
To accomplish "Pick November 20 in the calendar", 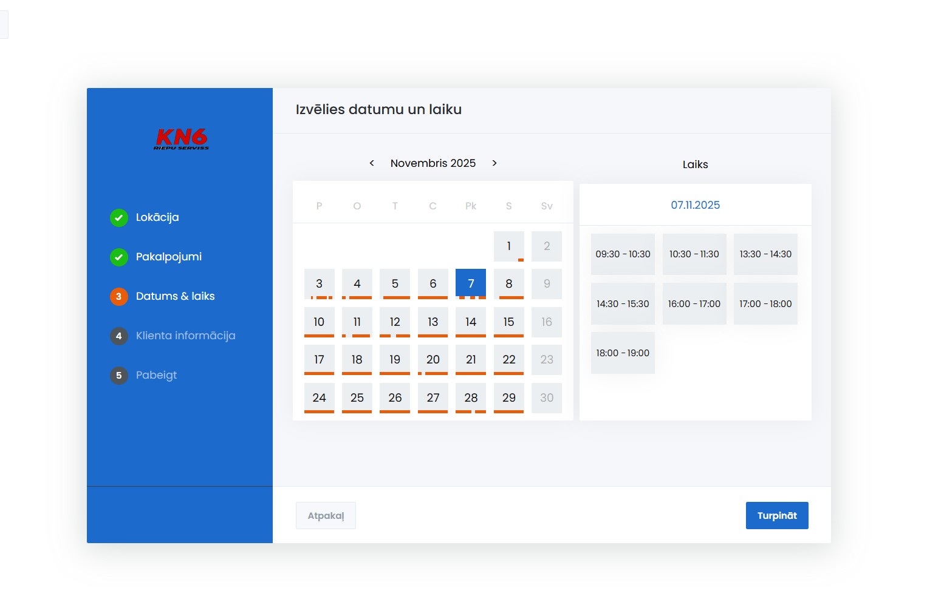I will (433, 359).
